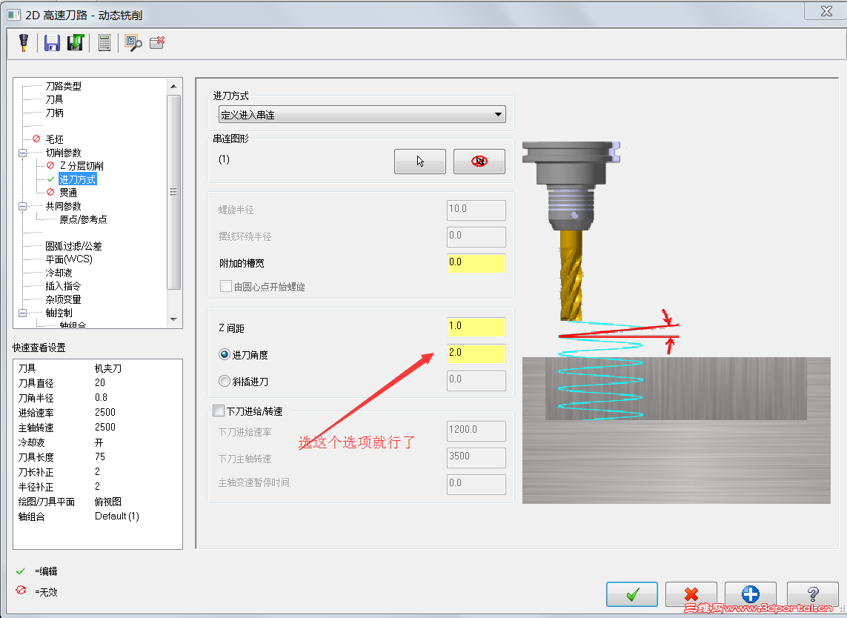This screenshot has height=618, width=847.
Task: Confirm with the green checkmark button
Action: [631, 594]
